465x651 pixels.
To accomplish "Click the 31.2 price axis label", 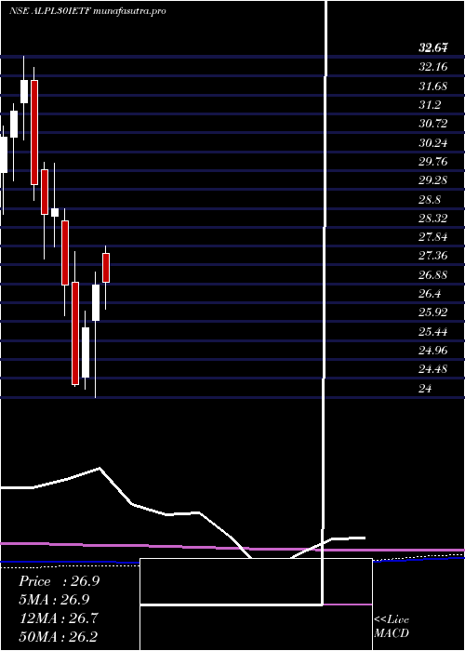I will 430,105.
